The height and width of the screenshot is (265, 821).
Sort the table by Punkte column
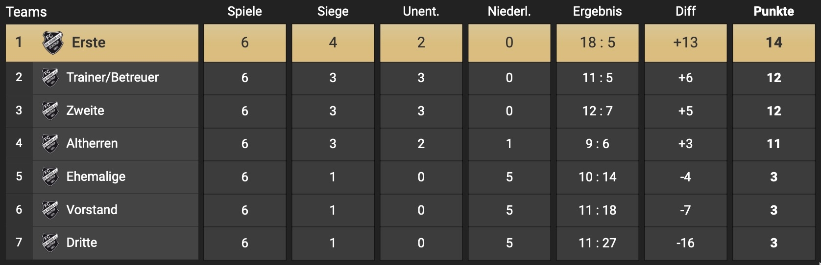pyautogui.click(x=773, y=11)
